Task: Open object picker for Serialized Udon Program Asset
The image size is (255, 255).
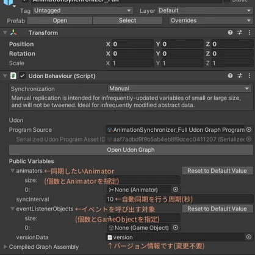Action: tap(249, 139)
